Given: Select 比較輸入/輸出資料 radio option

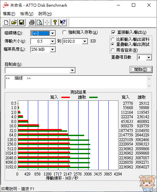Looking at the screenshot, I should coord(113,39).
